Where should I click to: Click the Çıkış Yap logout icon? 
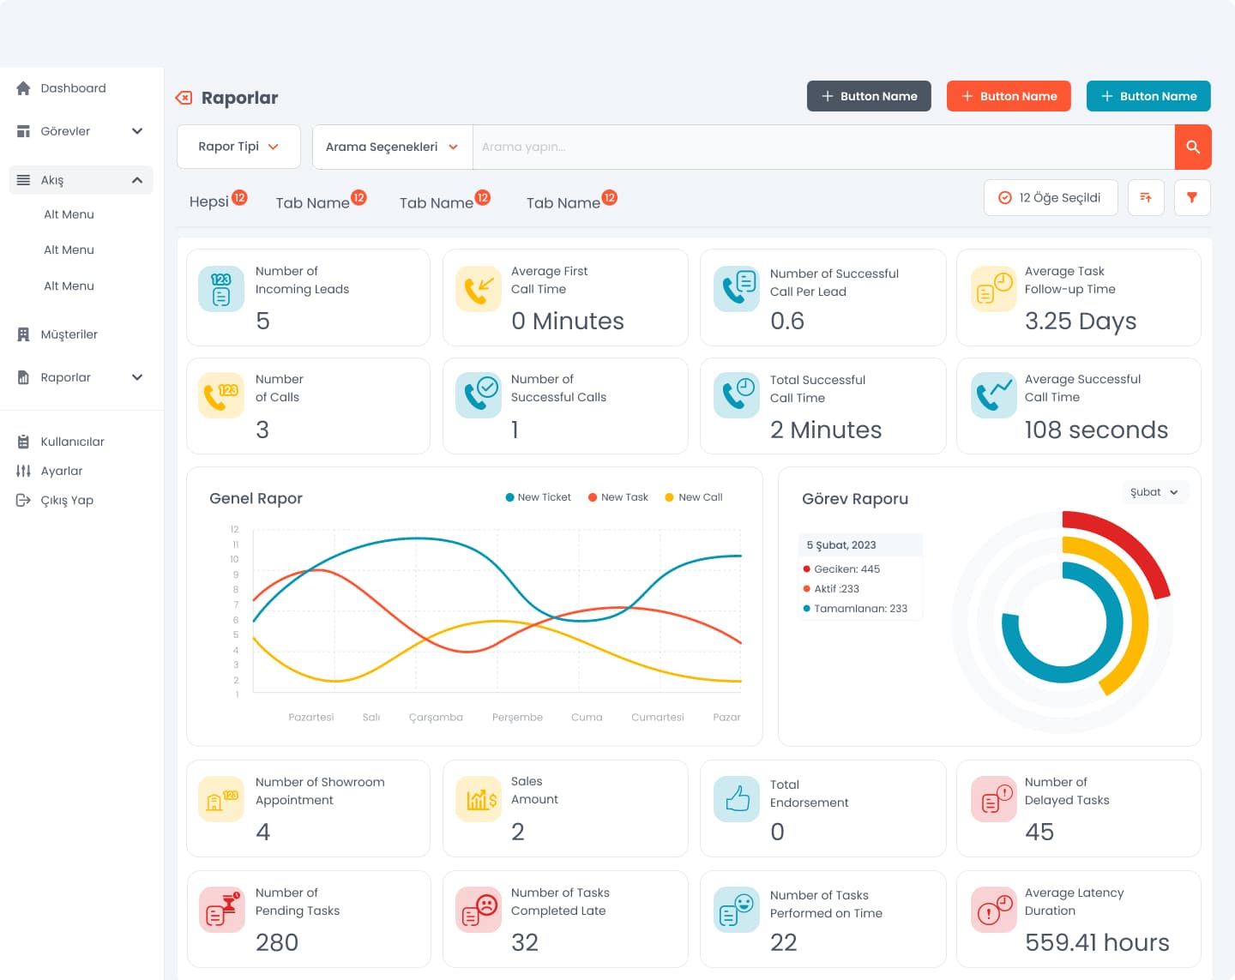pos(23,500)
